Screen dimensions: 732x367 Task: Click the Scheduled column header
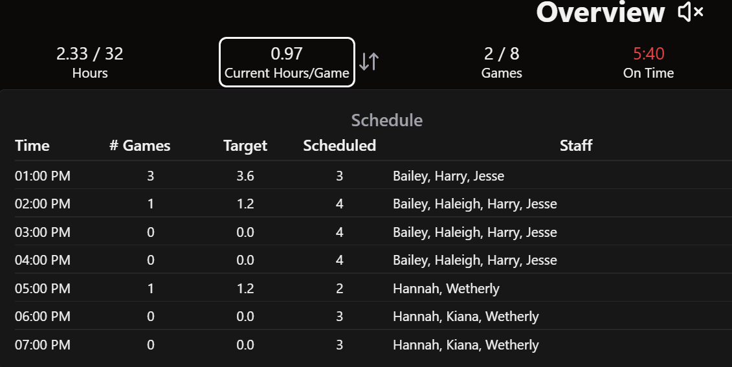point(340,146)
